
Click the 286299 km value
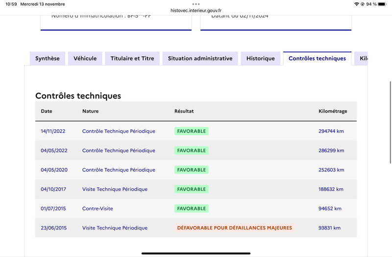pos(331,151)
